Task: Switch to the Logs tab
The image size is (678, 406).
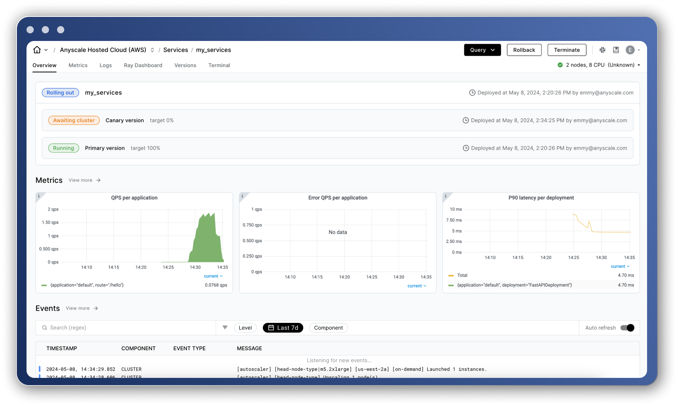Action: [106, 65]
